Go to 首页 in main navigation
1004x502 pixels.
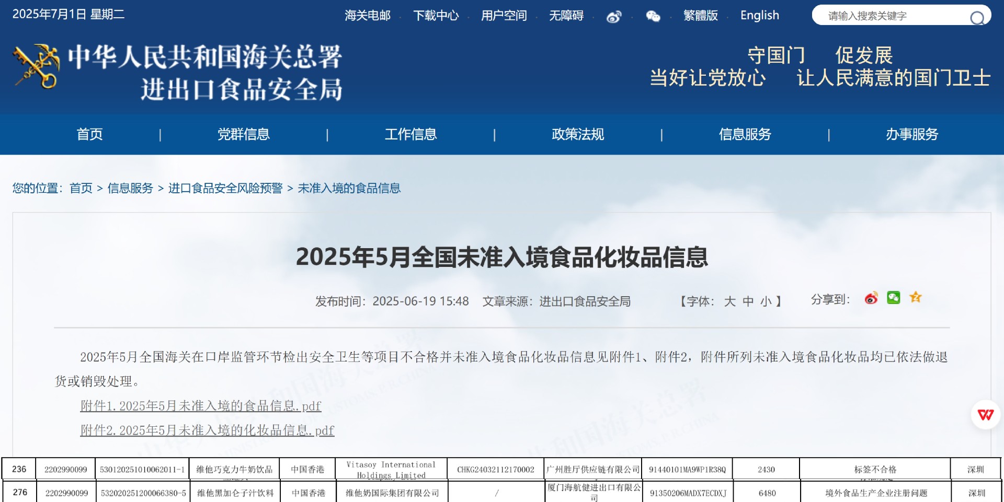89,134
